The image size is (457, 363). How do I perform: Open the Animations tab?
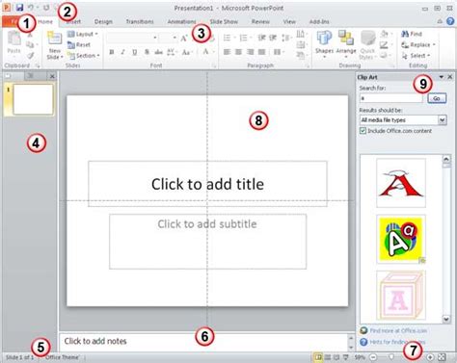[x=181, y=21]
